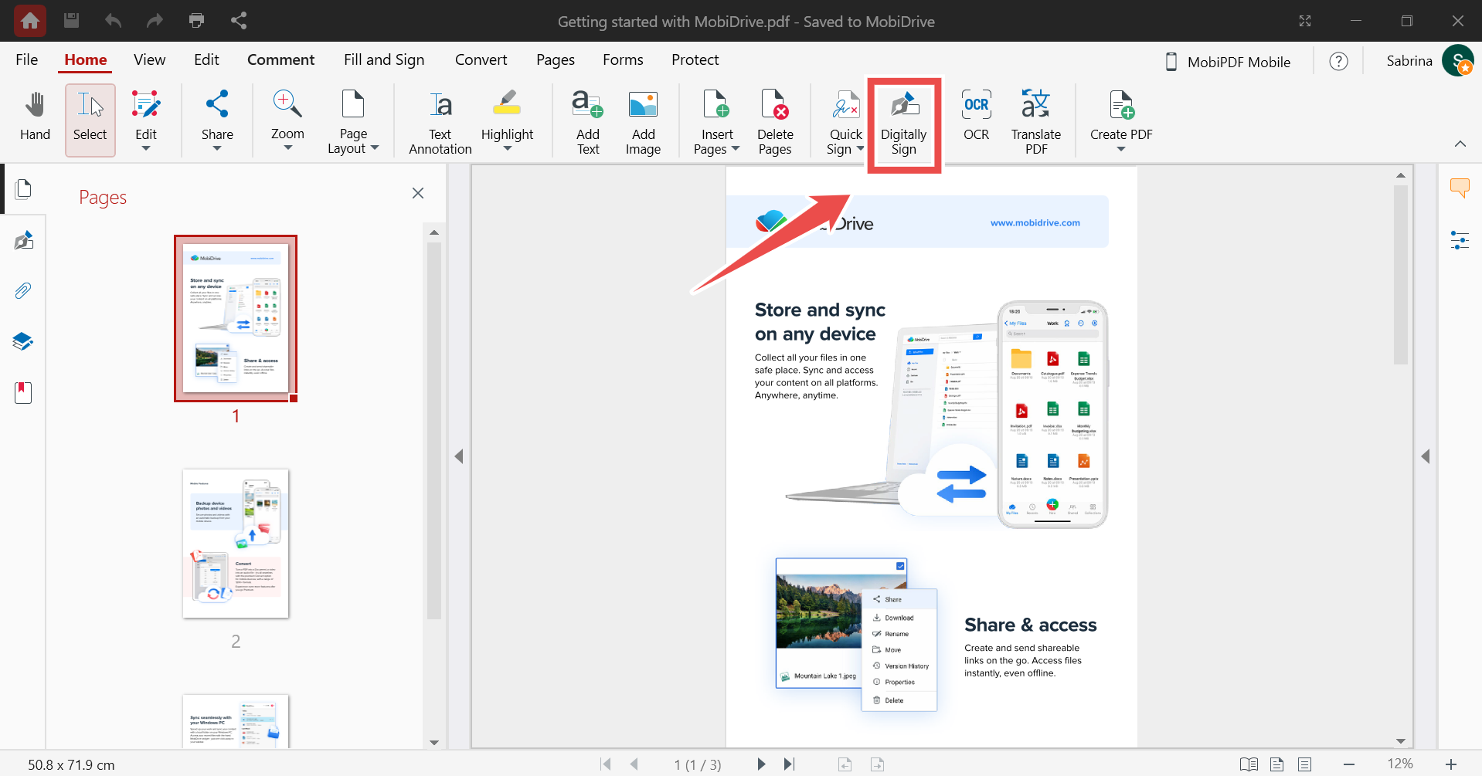Open the bookmarks panel in the left sidebar
This screenshot has height=776, width=1482.
click(23, 392)
